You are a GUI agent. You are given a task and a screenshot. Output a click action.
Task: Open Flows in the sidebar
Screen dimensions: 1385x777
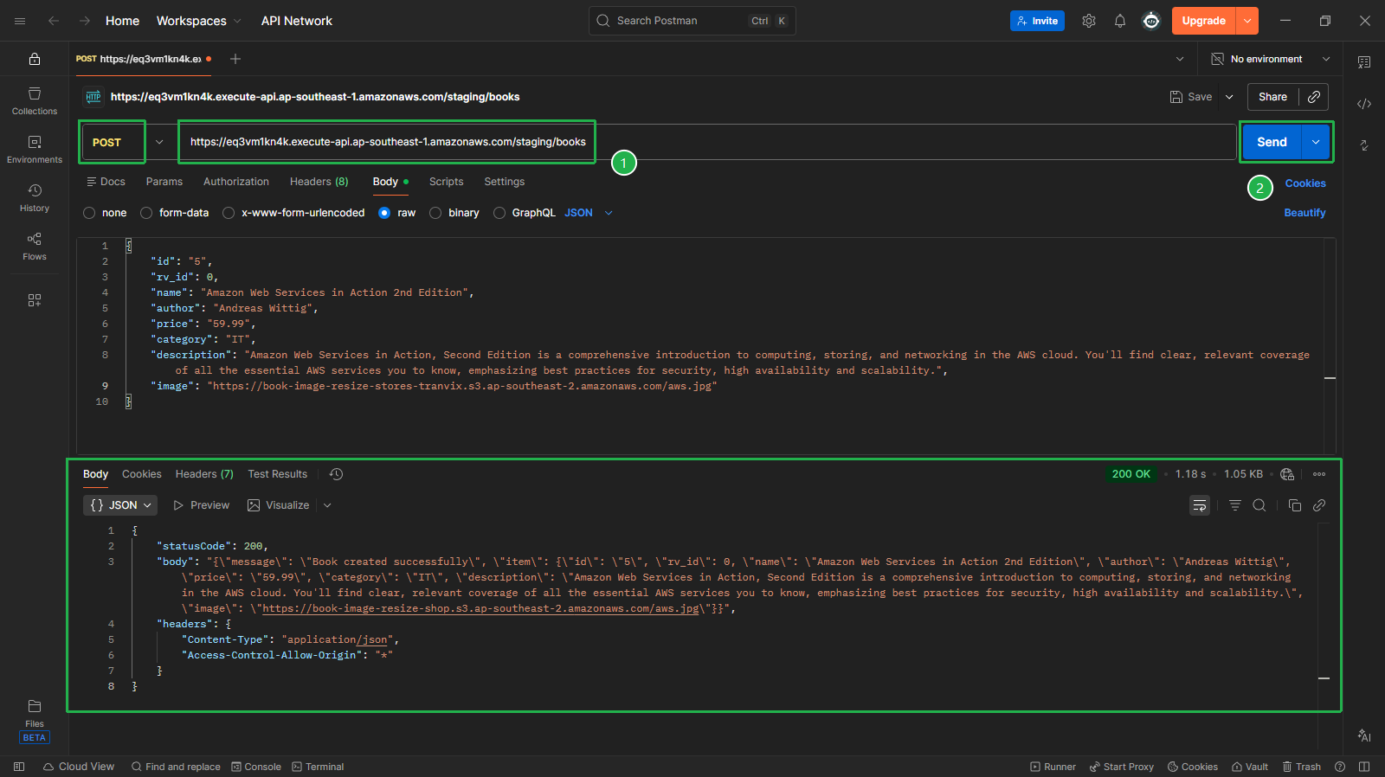coord(35,247)
